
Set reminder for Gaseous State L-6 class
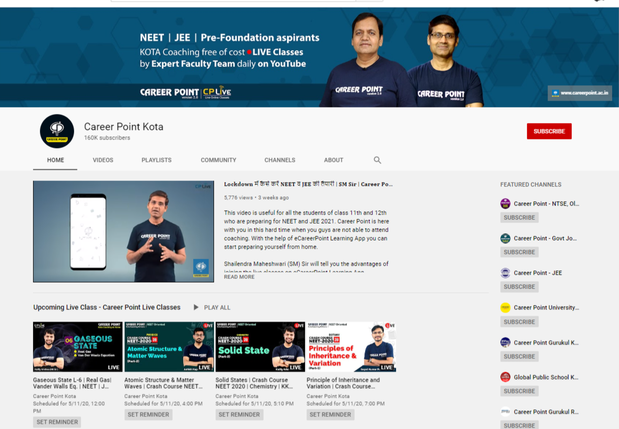pyautogui.click(x=57, y=422)
